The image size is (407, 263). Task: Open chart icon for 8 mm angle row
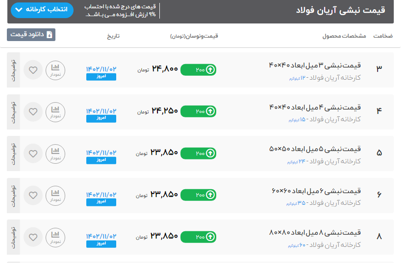coord(55,237)
